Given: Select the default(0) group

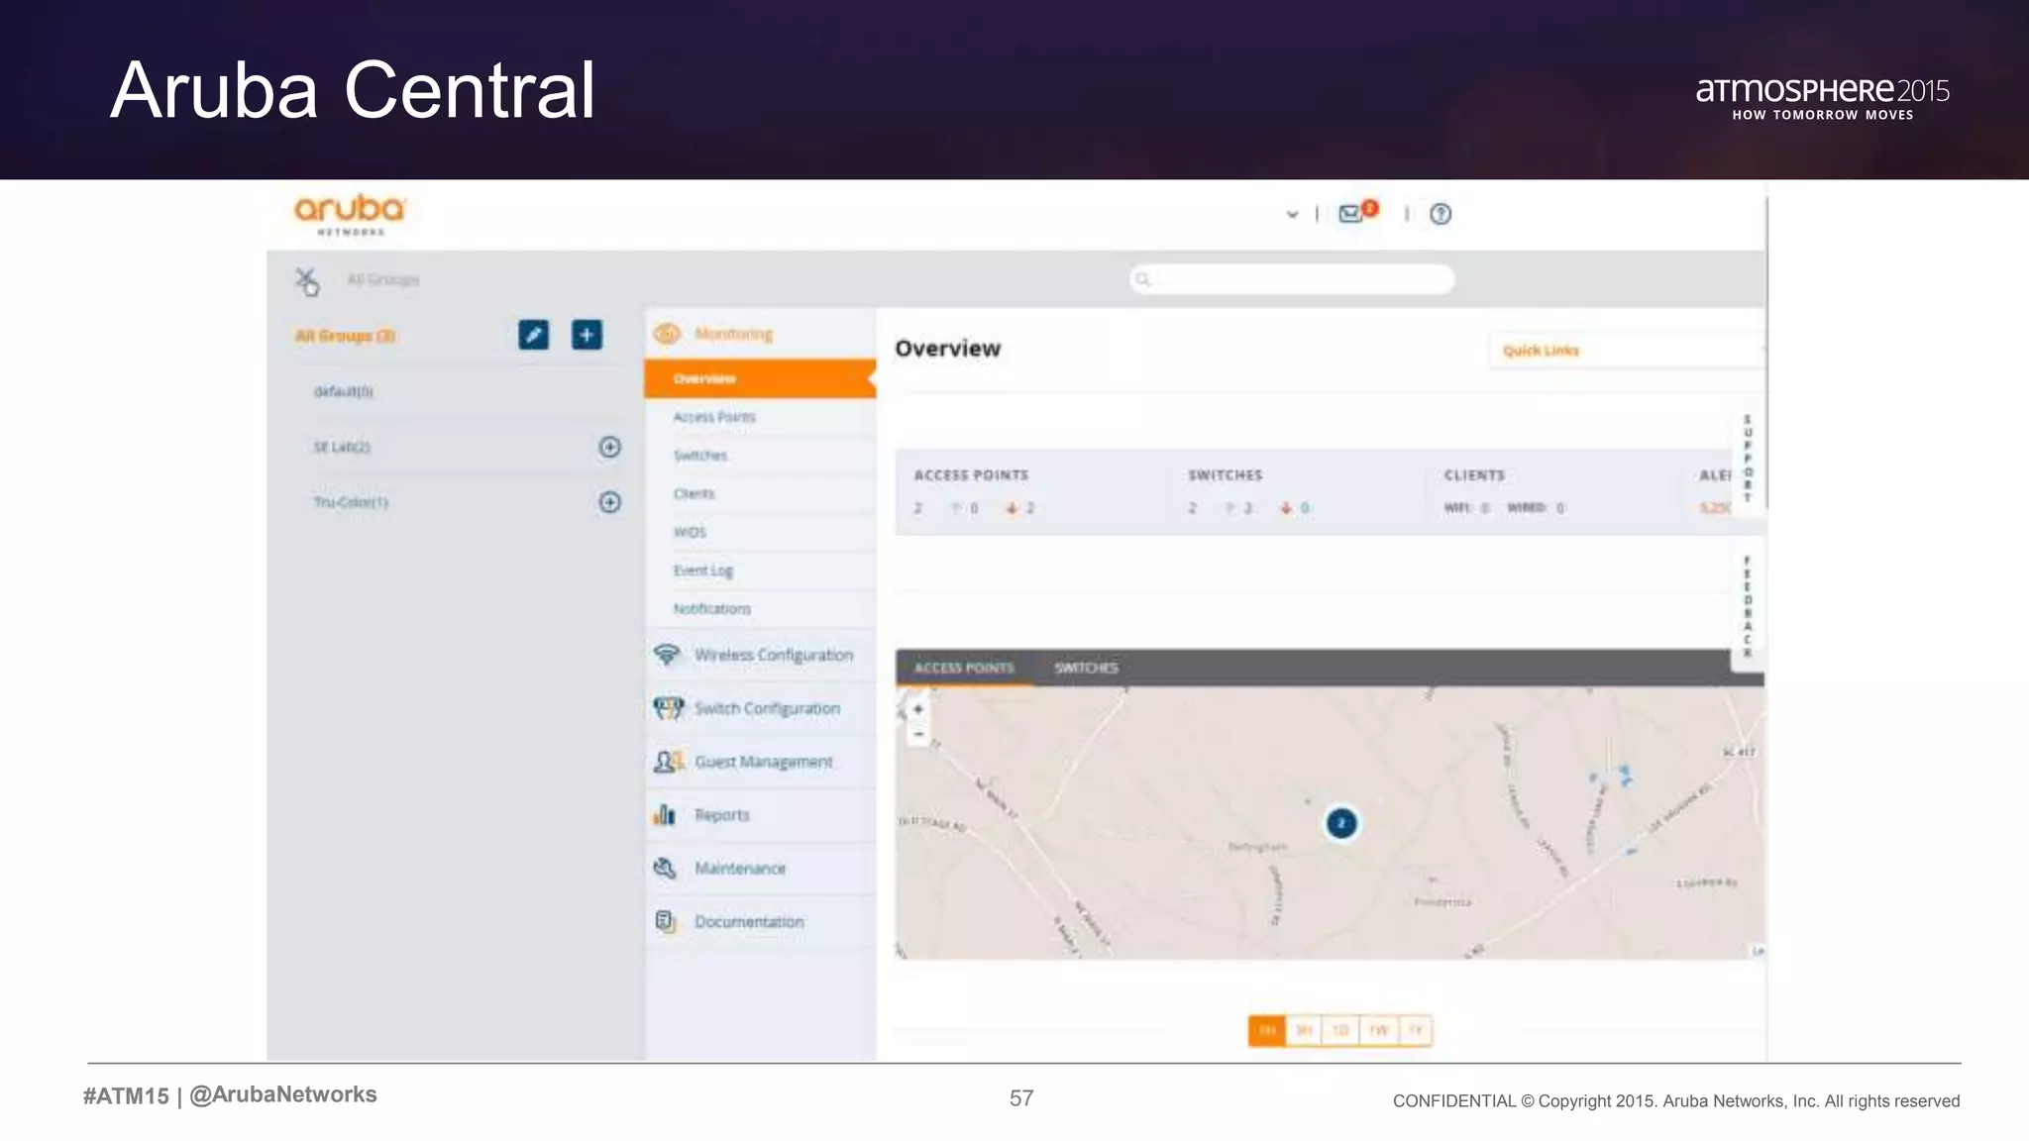Looking at the screenshot, I should coord(344,391).
